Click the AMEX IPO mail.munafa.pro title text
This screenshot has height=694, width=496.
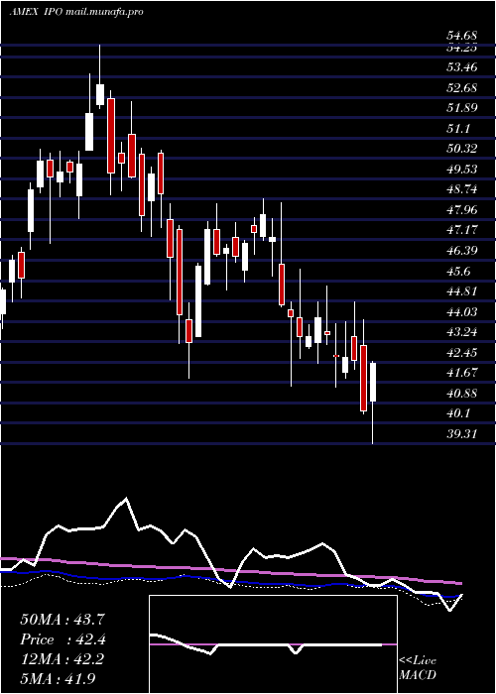pos(76,12)
